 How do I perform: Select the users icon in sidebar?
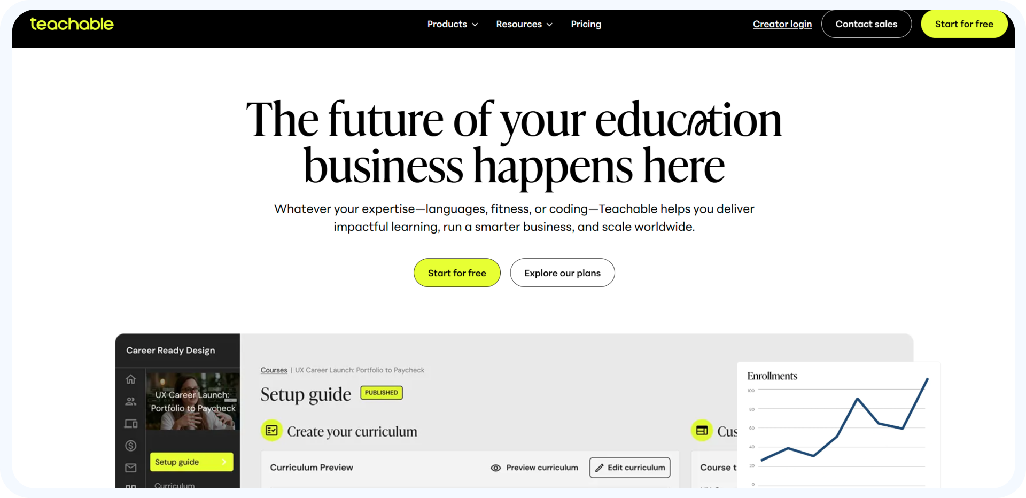(131, 401)
